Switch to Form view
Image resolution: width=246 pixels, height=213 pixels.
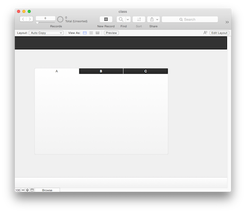pyautogui.click(x=85, y=33)
